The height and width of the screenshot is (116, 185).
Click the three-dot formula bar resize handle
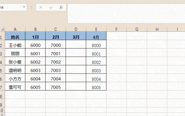coord(31,7)
